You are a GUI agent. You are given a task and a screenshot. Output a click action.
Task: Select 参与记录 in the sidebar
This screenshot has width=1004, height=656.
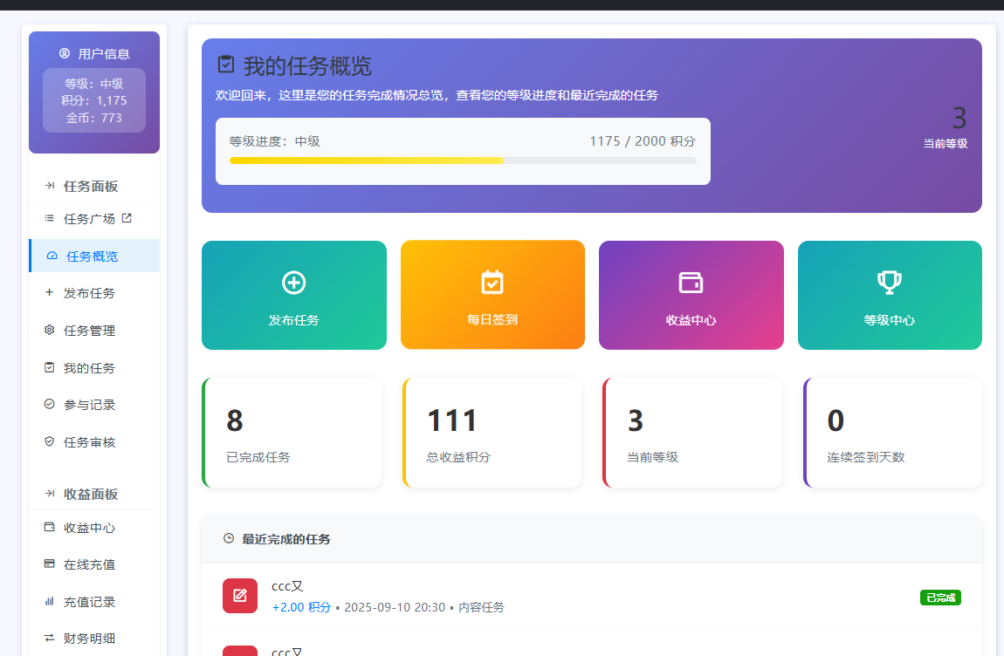tap(89, 405)
